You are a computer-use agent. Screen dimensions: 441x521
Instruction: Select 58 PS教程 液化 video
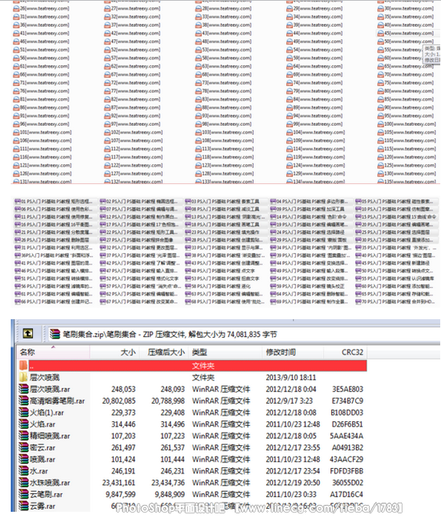(x=218, y=286)
